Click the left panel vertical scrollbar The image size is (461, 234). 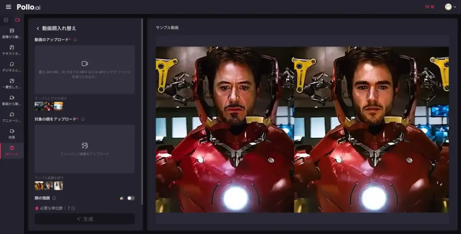click(142, 111)
